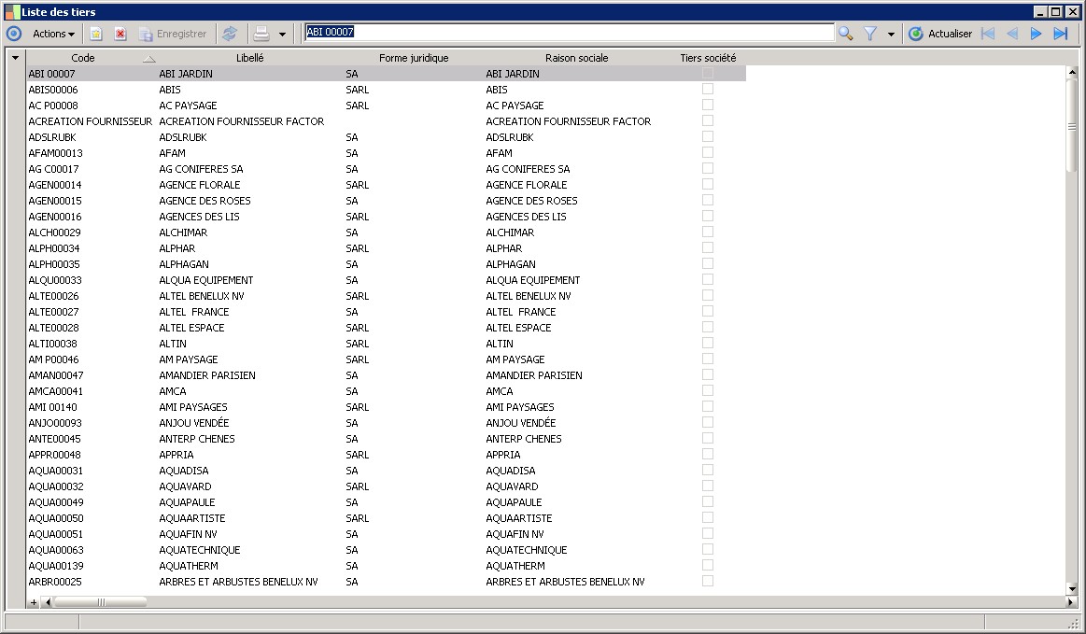The height and width of the screenshot is (634, 1086).
Task: Toggle Tiers société checkbox for AMCA
Action: pyautogui.click(x=708, y=391)
